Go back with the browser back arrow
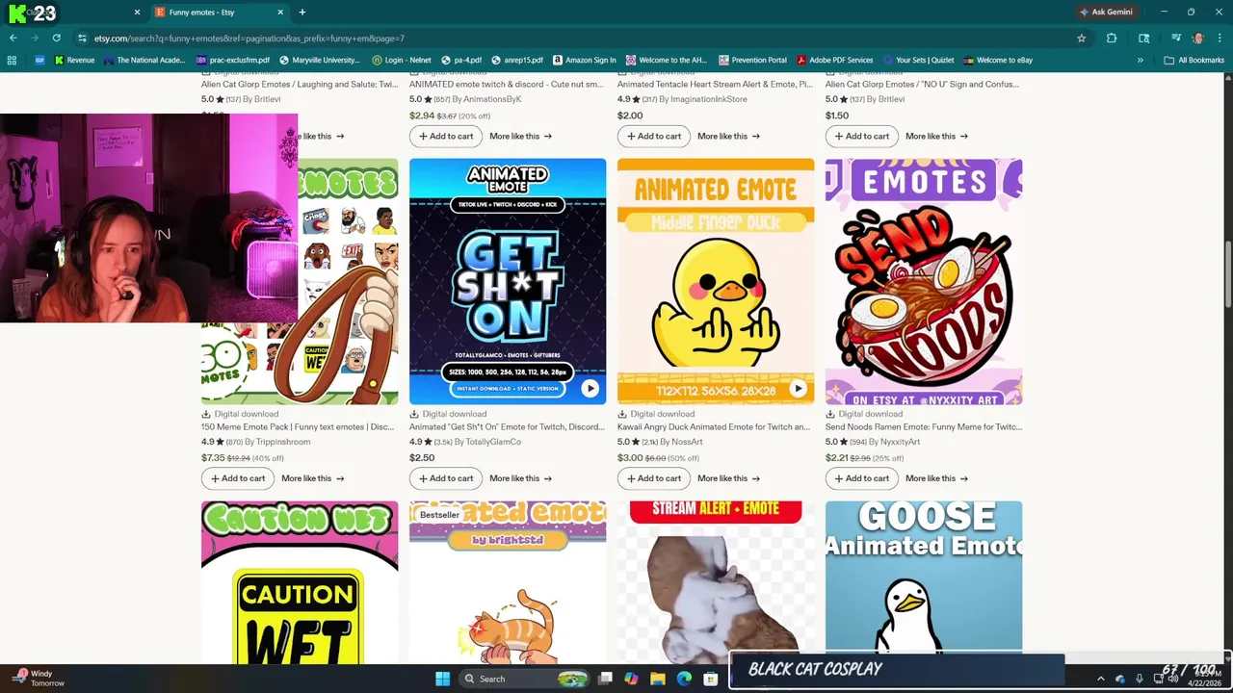Image resolution: width=1233 pixels, height=693 pixels. [13, 38]
